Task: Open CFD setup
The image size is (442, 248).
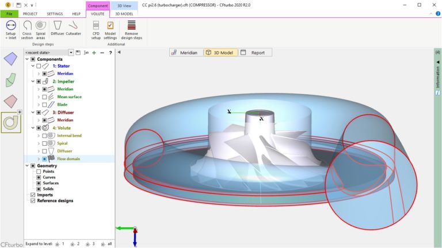Action: coord(96,28)
